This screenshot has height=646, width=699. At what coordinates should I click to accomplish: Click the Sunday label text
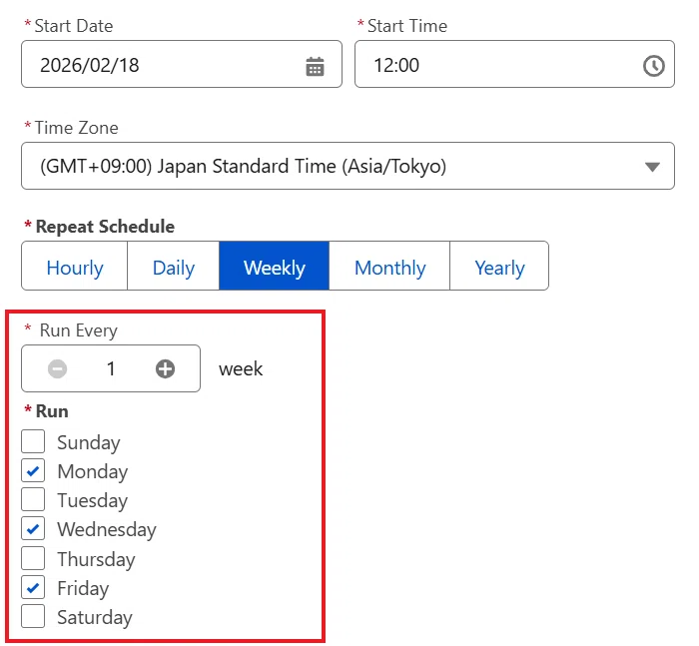pyautogui.click(x=89, y=442)
